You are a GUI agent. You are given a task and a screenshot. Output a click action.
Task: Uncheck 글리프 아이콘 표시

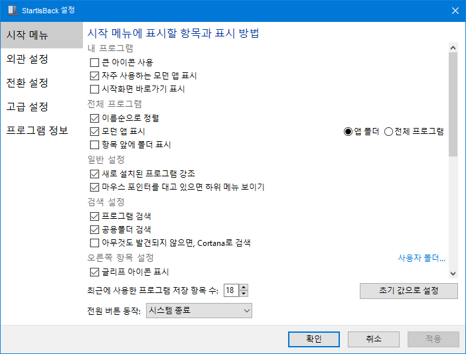[x=94, y=272]
